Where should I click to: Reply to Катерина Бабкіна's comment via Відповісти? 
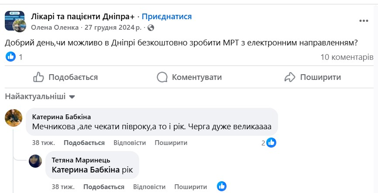coord(130,143)
